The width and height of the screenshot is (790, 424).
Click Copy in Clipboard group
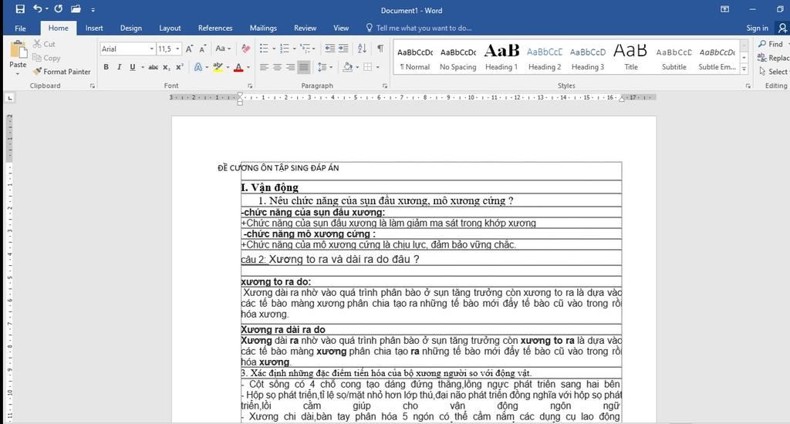tap(46, 58)
